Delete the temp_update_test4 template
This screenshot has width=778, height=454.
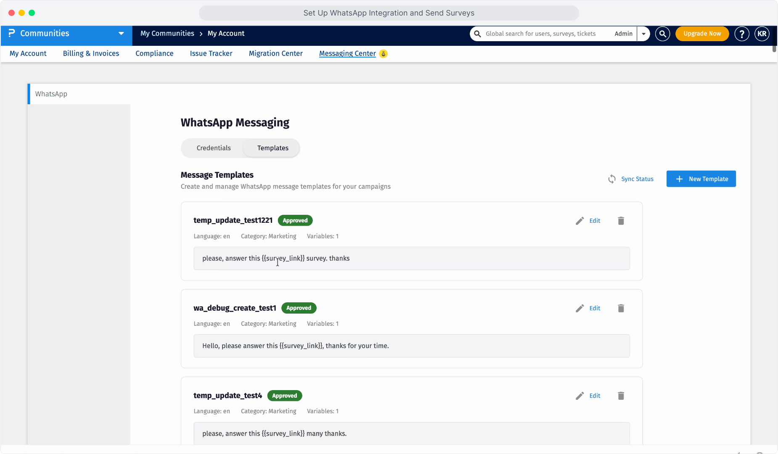(x=621, y=396)
